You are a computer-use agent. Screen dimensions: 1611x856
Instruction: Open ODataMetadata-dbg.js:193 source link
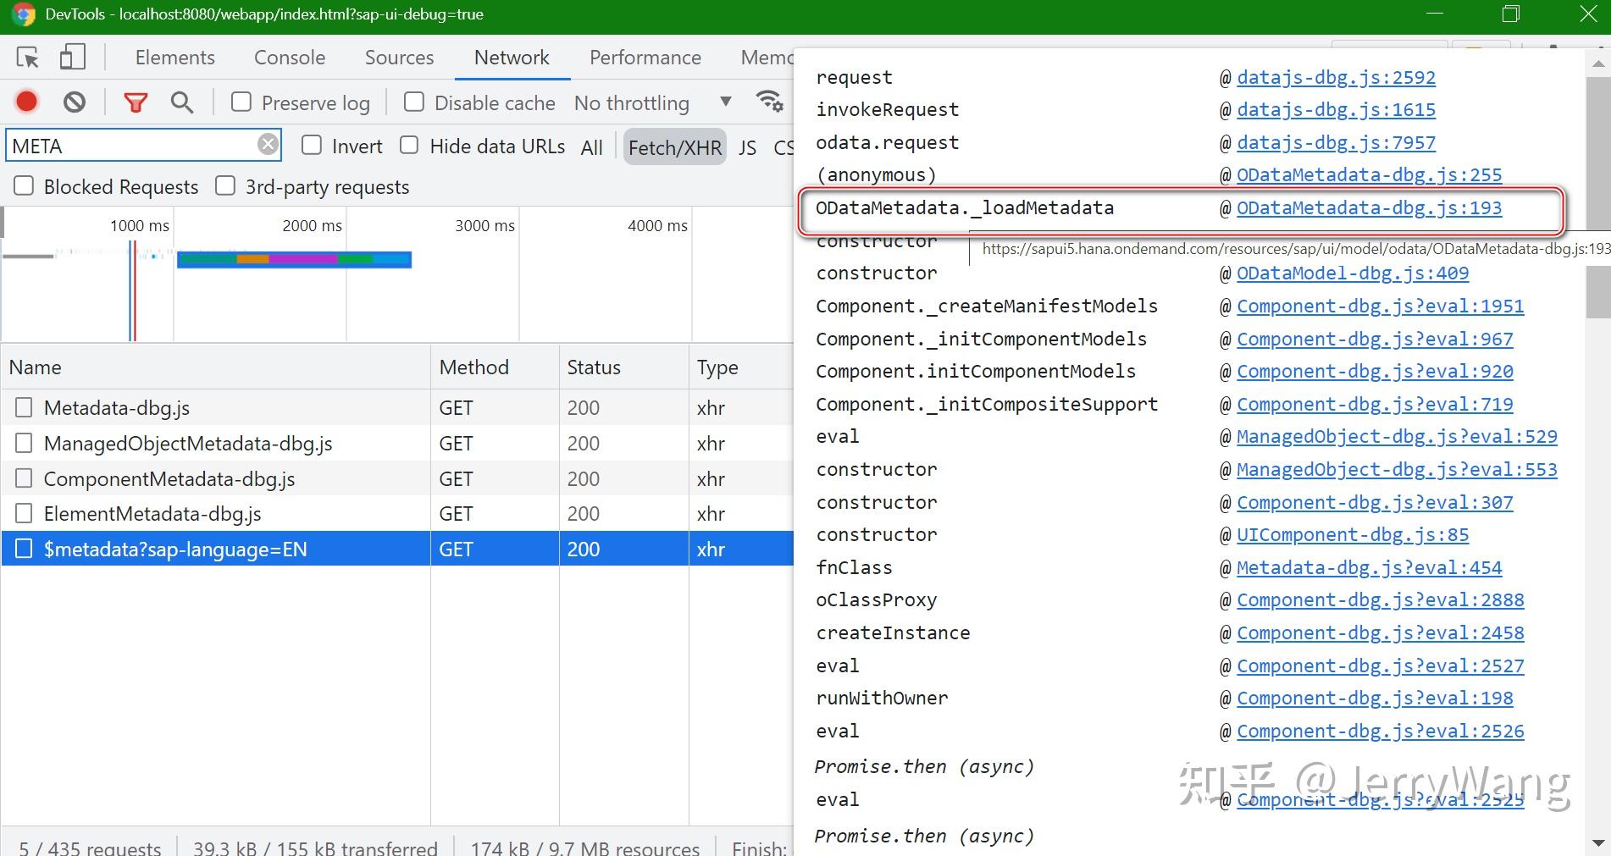1369,207
